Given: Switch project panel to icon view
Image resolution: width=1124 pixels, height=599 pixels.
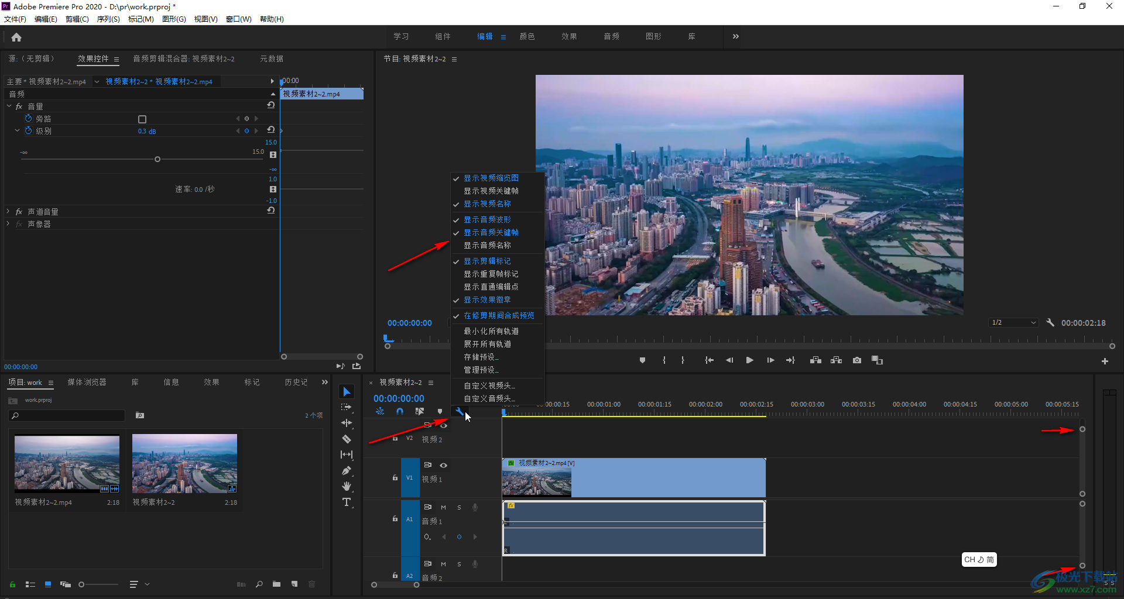Looking at the screenshot, I should coord(48,584).
